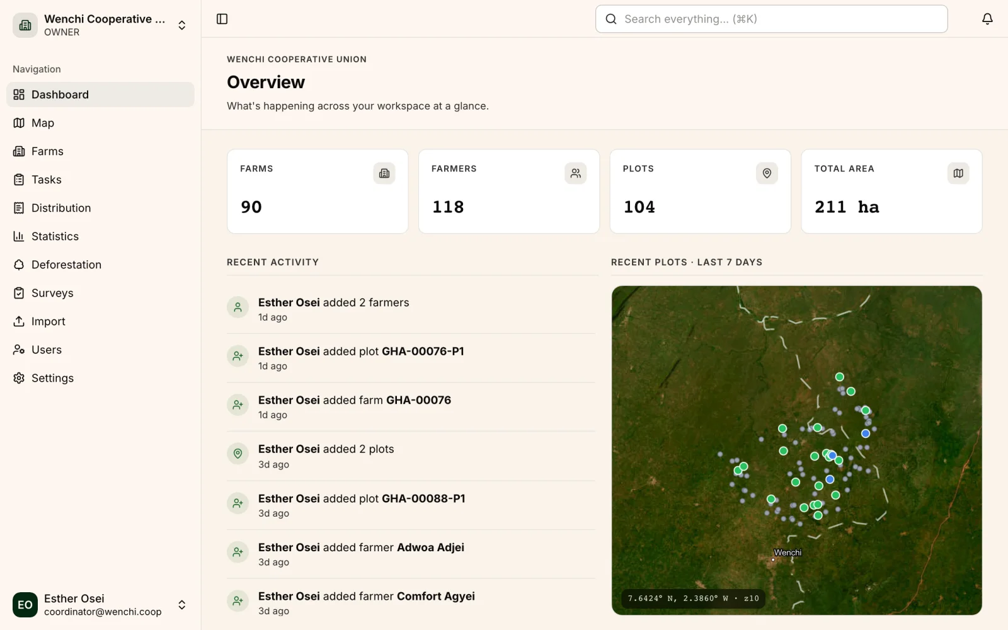
Task: Click 'Esther Osei added 2 plots' entry
Action: pyautogui.click(x=411, y=456)
